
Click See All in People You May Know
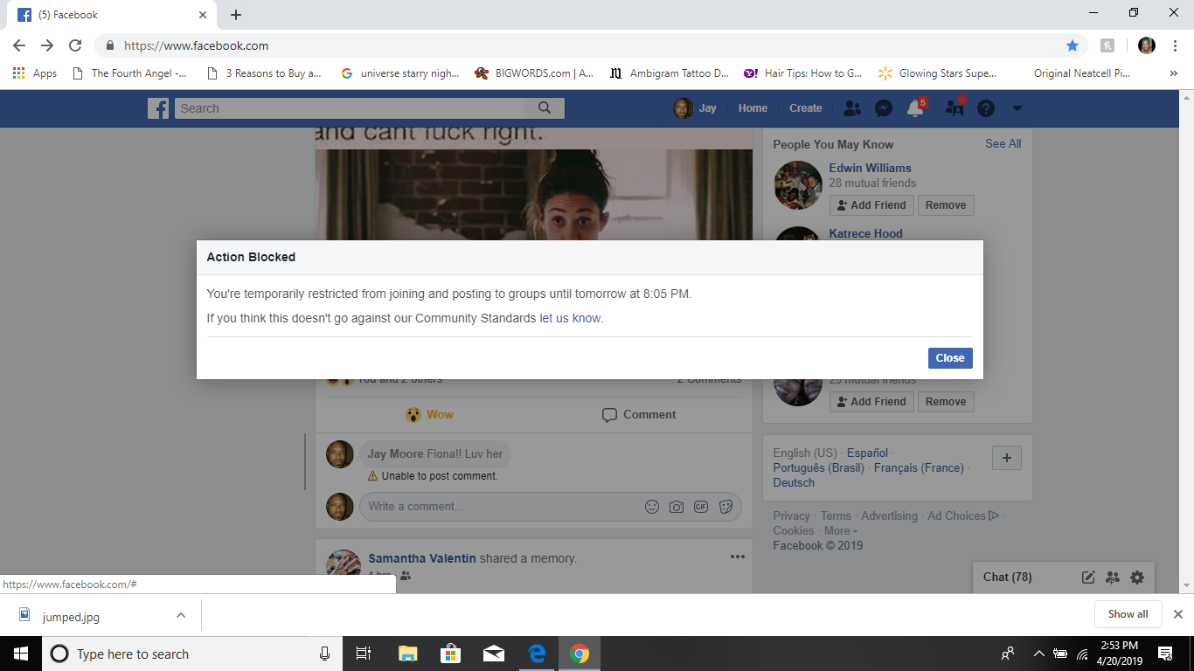click(1003, 143)
